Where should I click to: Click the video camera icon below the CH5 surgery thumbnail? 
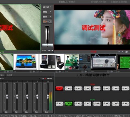(x=86, y=71)
